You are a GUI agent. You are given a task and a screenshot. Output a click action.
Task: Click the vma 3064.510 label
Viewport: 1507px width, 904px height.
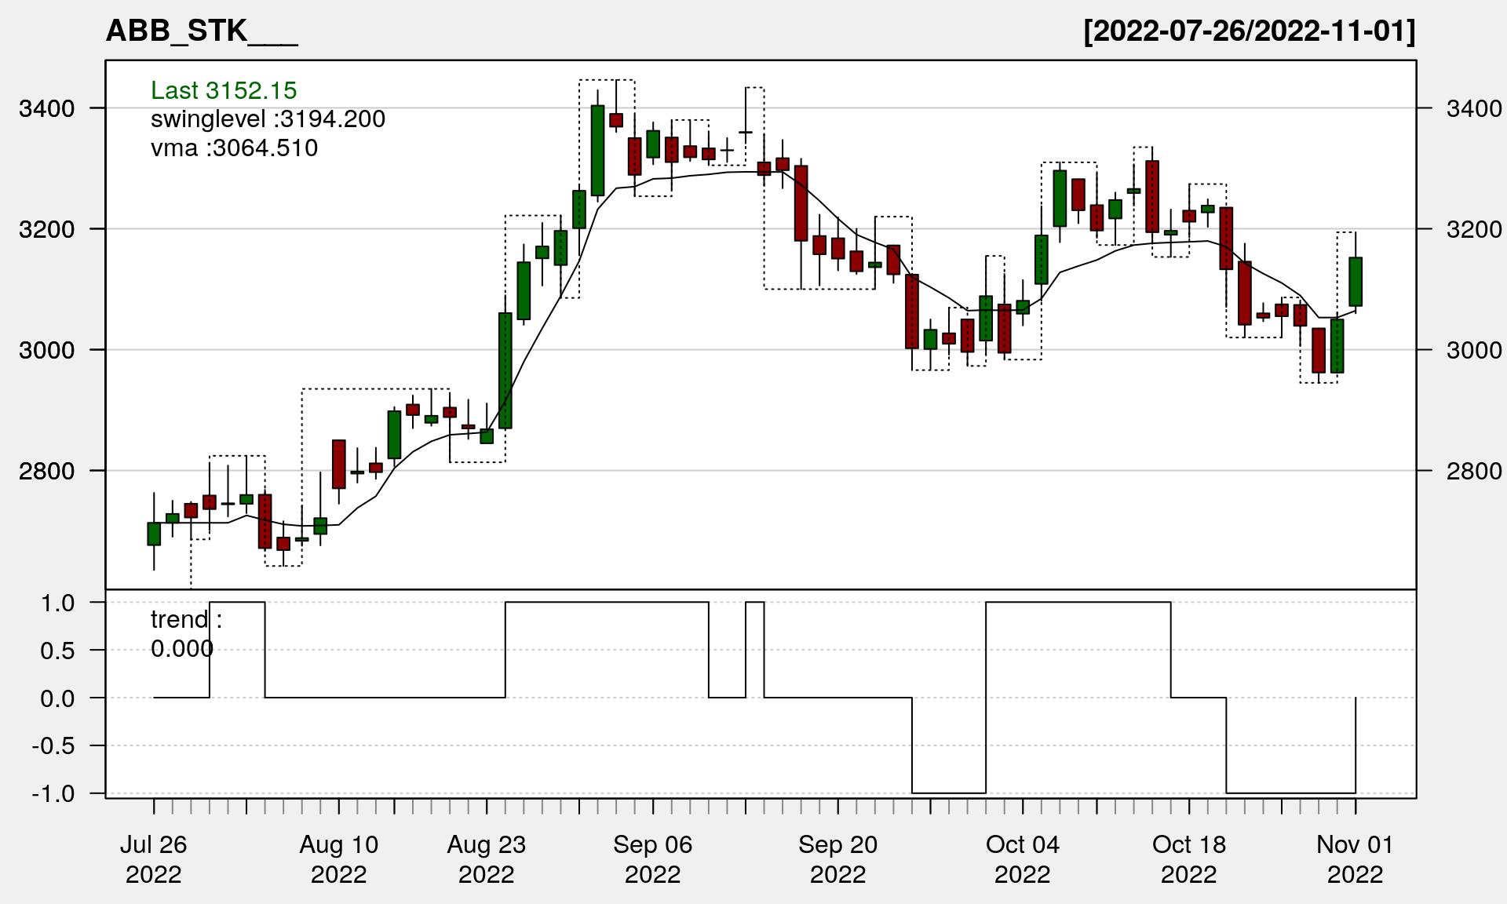pos(234,148)
